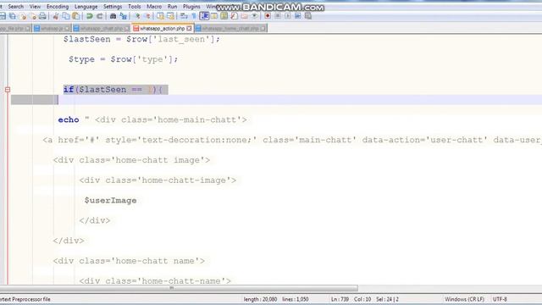Click Save Recorded Macro icon

click(308, 16)
